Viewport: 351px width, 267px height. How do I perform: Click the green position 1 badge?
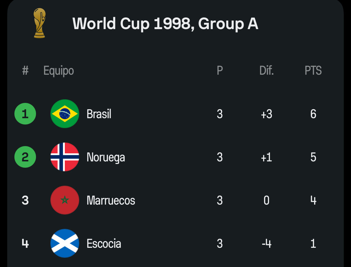point(25,114)
